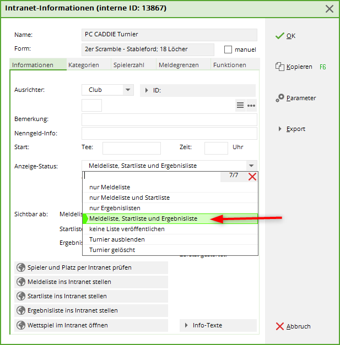Focus the Nenngeld-Info text field

[169, 133]
